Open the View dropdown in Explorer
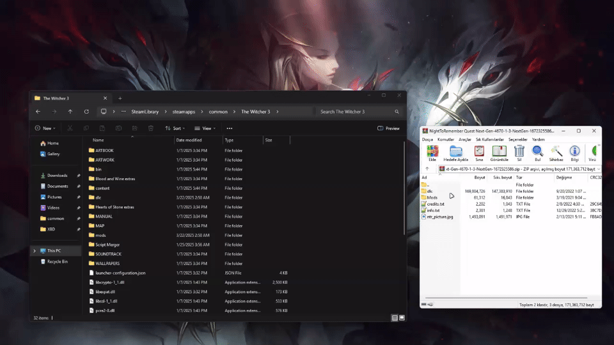614x345 pixels. click(x=205, y=128)
